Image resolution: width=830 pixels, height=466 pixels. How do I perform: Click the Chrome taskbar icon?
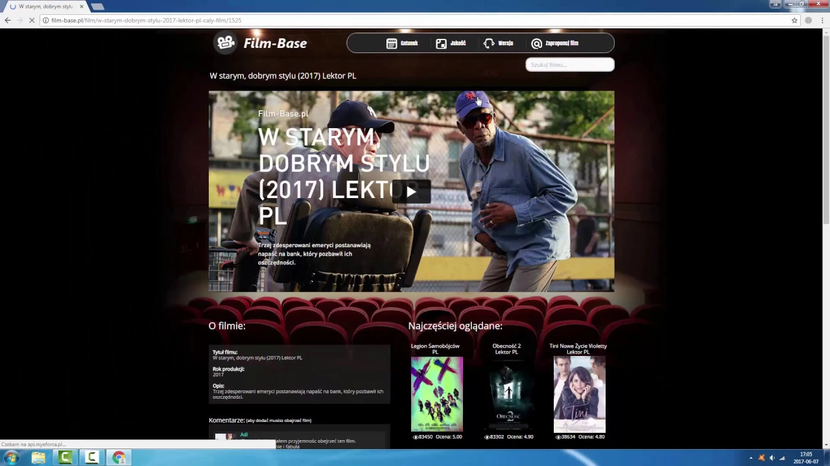[x=119, y=458]
